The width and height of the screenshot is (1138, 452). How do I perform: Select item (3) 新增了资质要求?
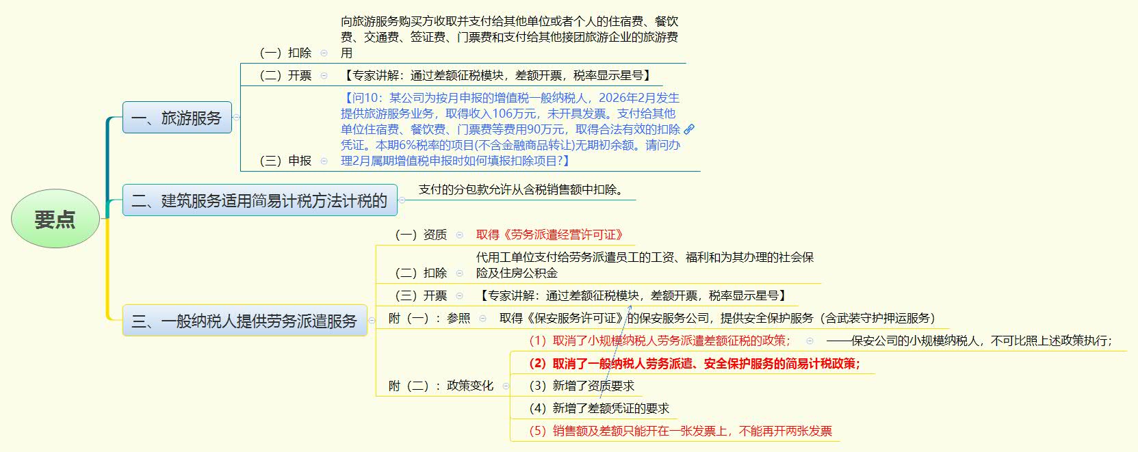pyautogui.click(x=582, y=386)
